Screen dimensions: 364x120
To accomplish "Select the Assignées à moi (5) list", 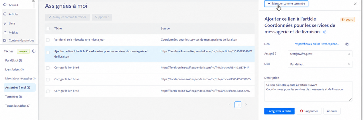I will tap(19, 88).
